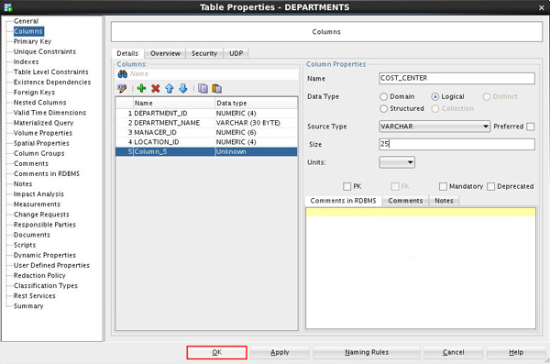Click the Cancel button

453,352
